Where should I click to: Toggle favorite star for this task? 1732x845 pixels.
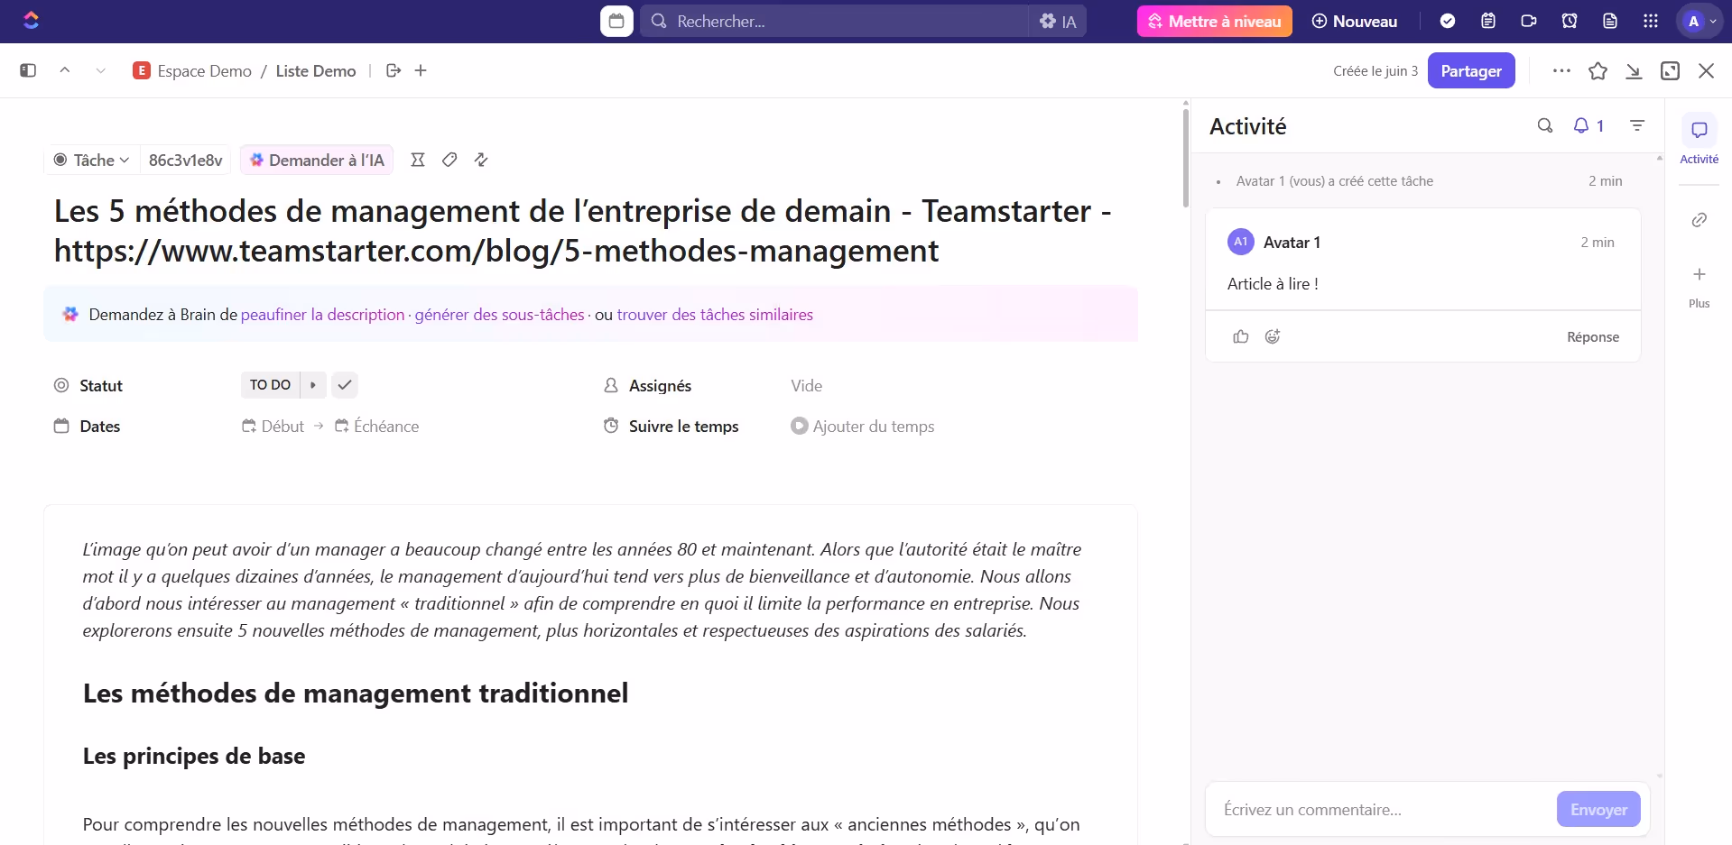pyautogui.click(x=1598, y=70)
